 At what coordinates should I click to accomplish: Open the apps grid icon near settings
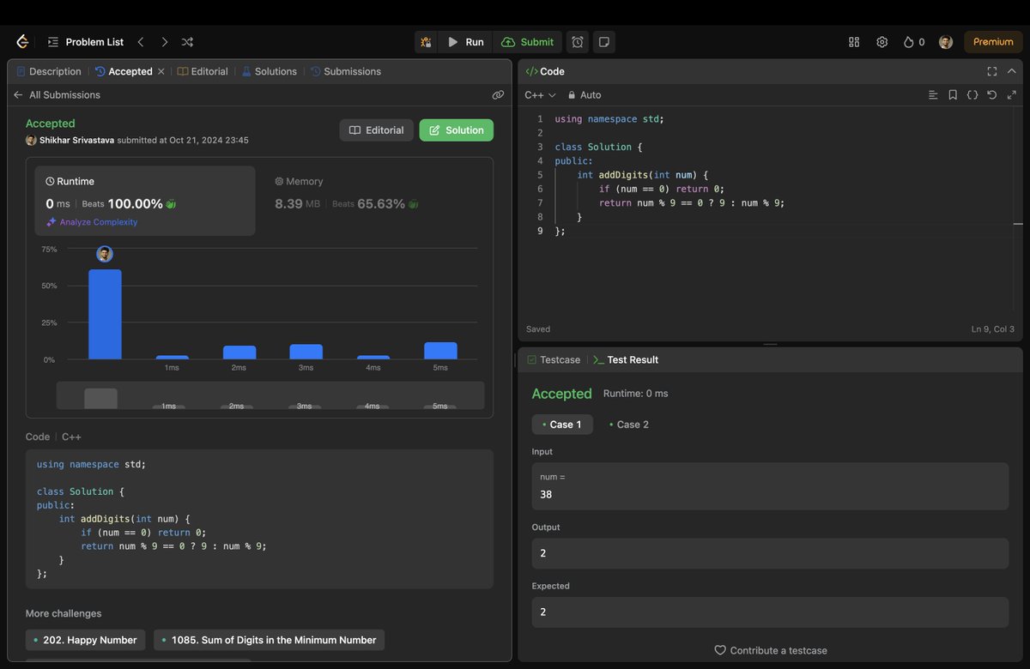coord(853,41)
